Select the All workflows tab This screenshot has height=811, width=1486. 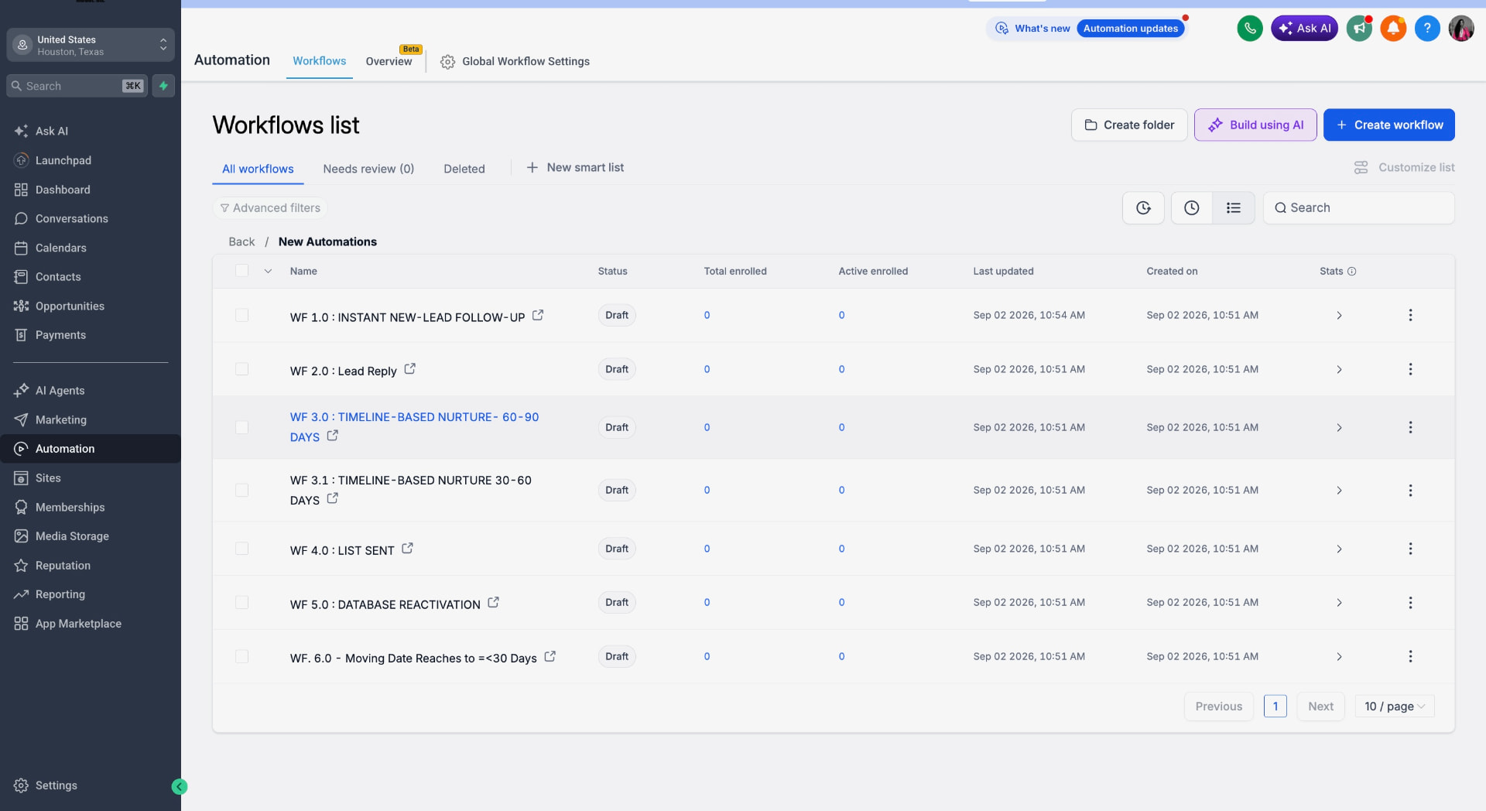click(258, 169)
